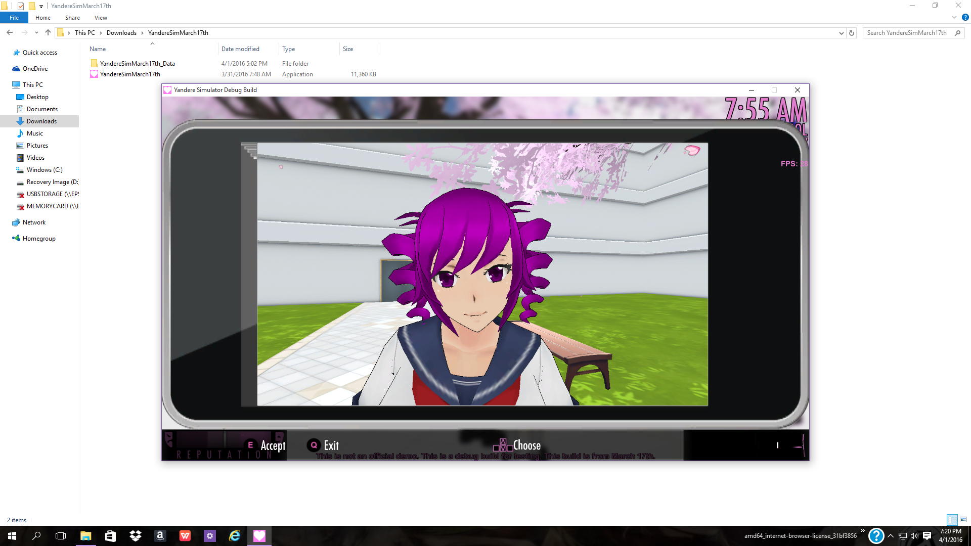Open Music in navigation pane
Screen dimensions: 971x546
pos(34,133)
